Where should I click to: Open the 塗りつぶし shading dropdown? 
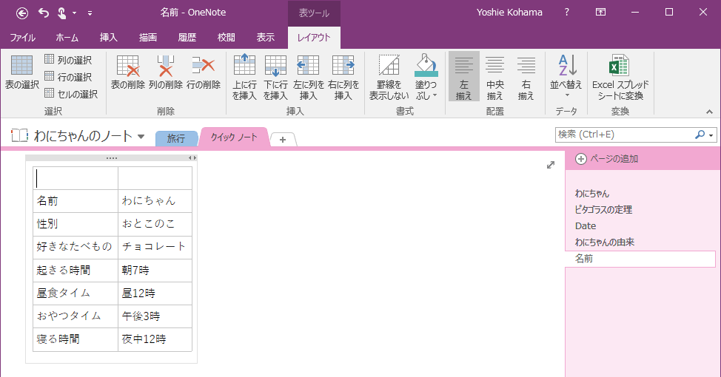[426, 77]
